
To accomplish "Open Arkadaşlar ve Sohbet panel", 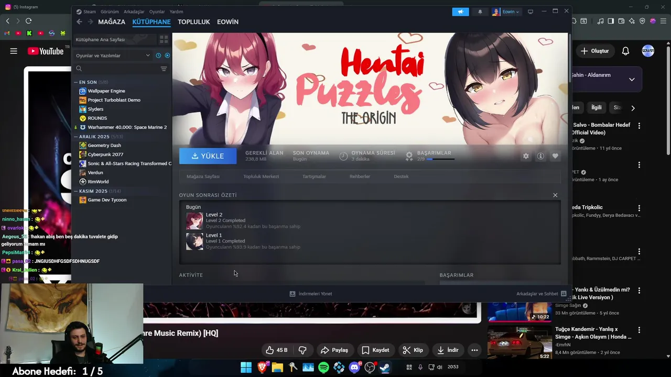I will pos(542,294).
